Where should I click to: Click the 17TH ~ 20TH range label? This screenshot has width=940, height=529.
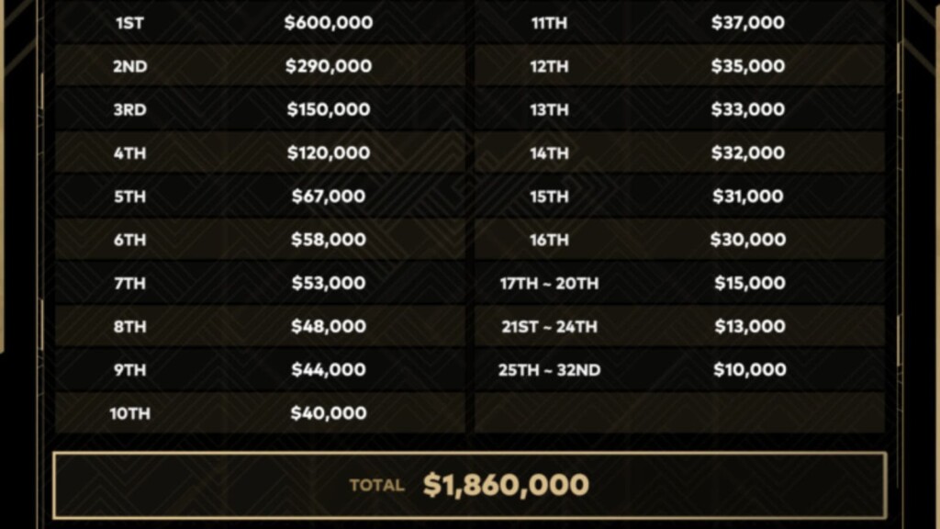pyautogui.click(x=549, y=283)
